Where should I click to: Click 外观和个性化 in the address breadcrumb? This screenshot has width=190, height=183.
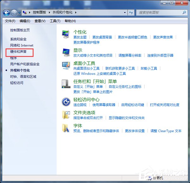(x=62, y=12)
